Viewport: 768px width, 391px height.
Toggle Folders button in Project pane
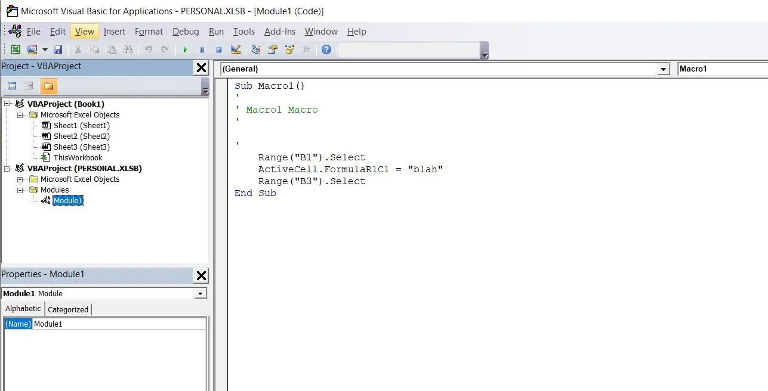48,86
